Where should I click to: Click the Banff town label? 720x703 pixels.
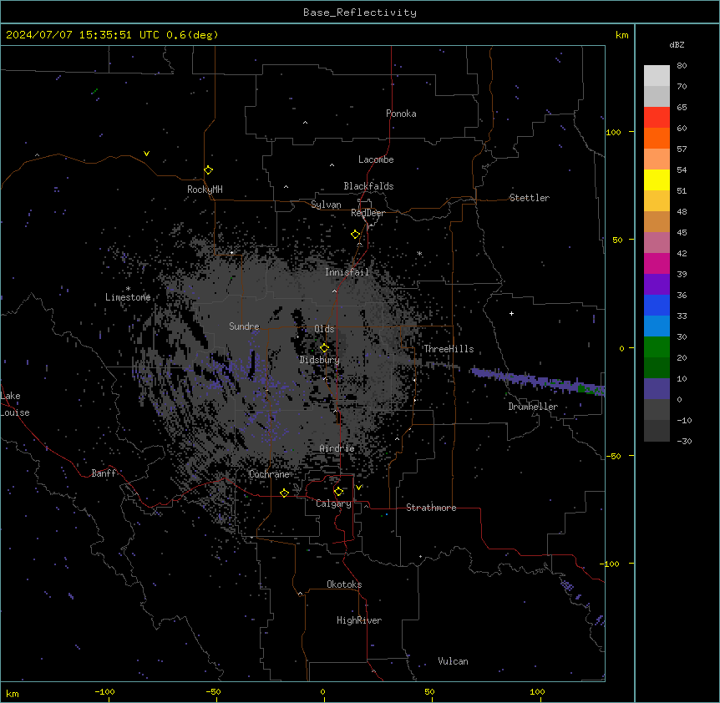(104, 473)
